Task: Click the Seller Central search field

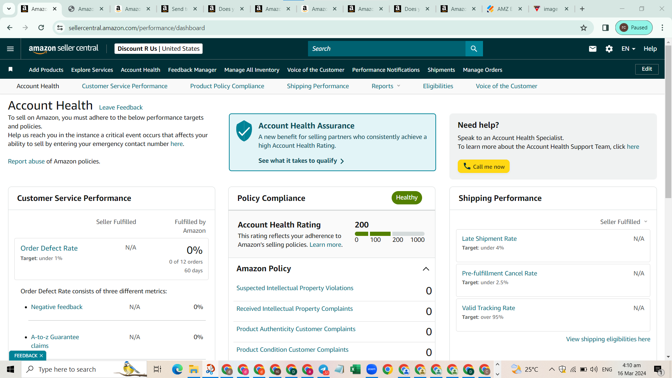Action: click(x=387, y=49)
